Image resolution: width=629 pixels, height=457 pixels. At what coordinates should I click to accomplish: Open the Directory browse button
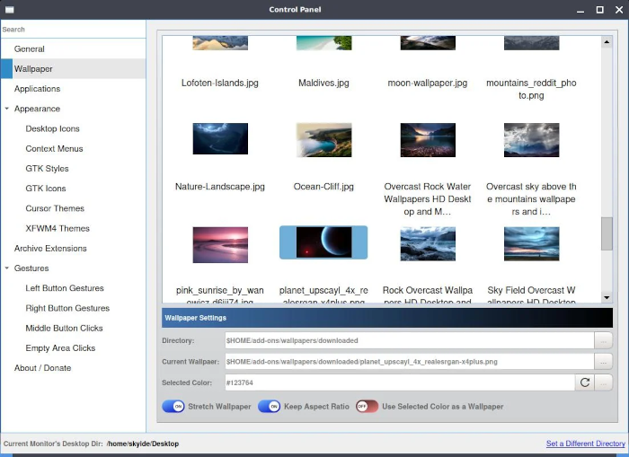point(604,340)
